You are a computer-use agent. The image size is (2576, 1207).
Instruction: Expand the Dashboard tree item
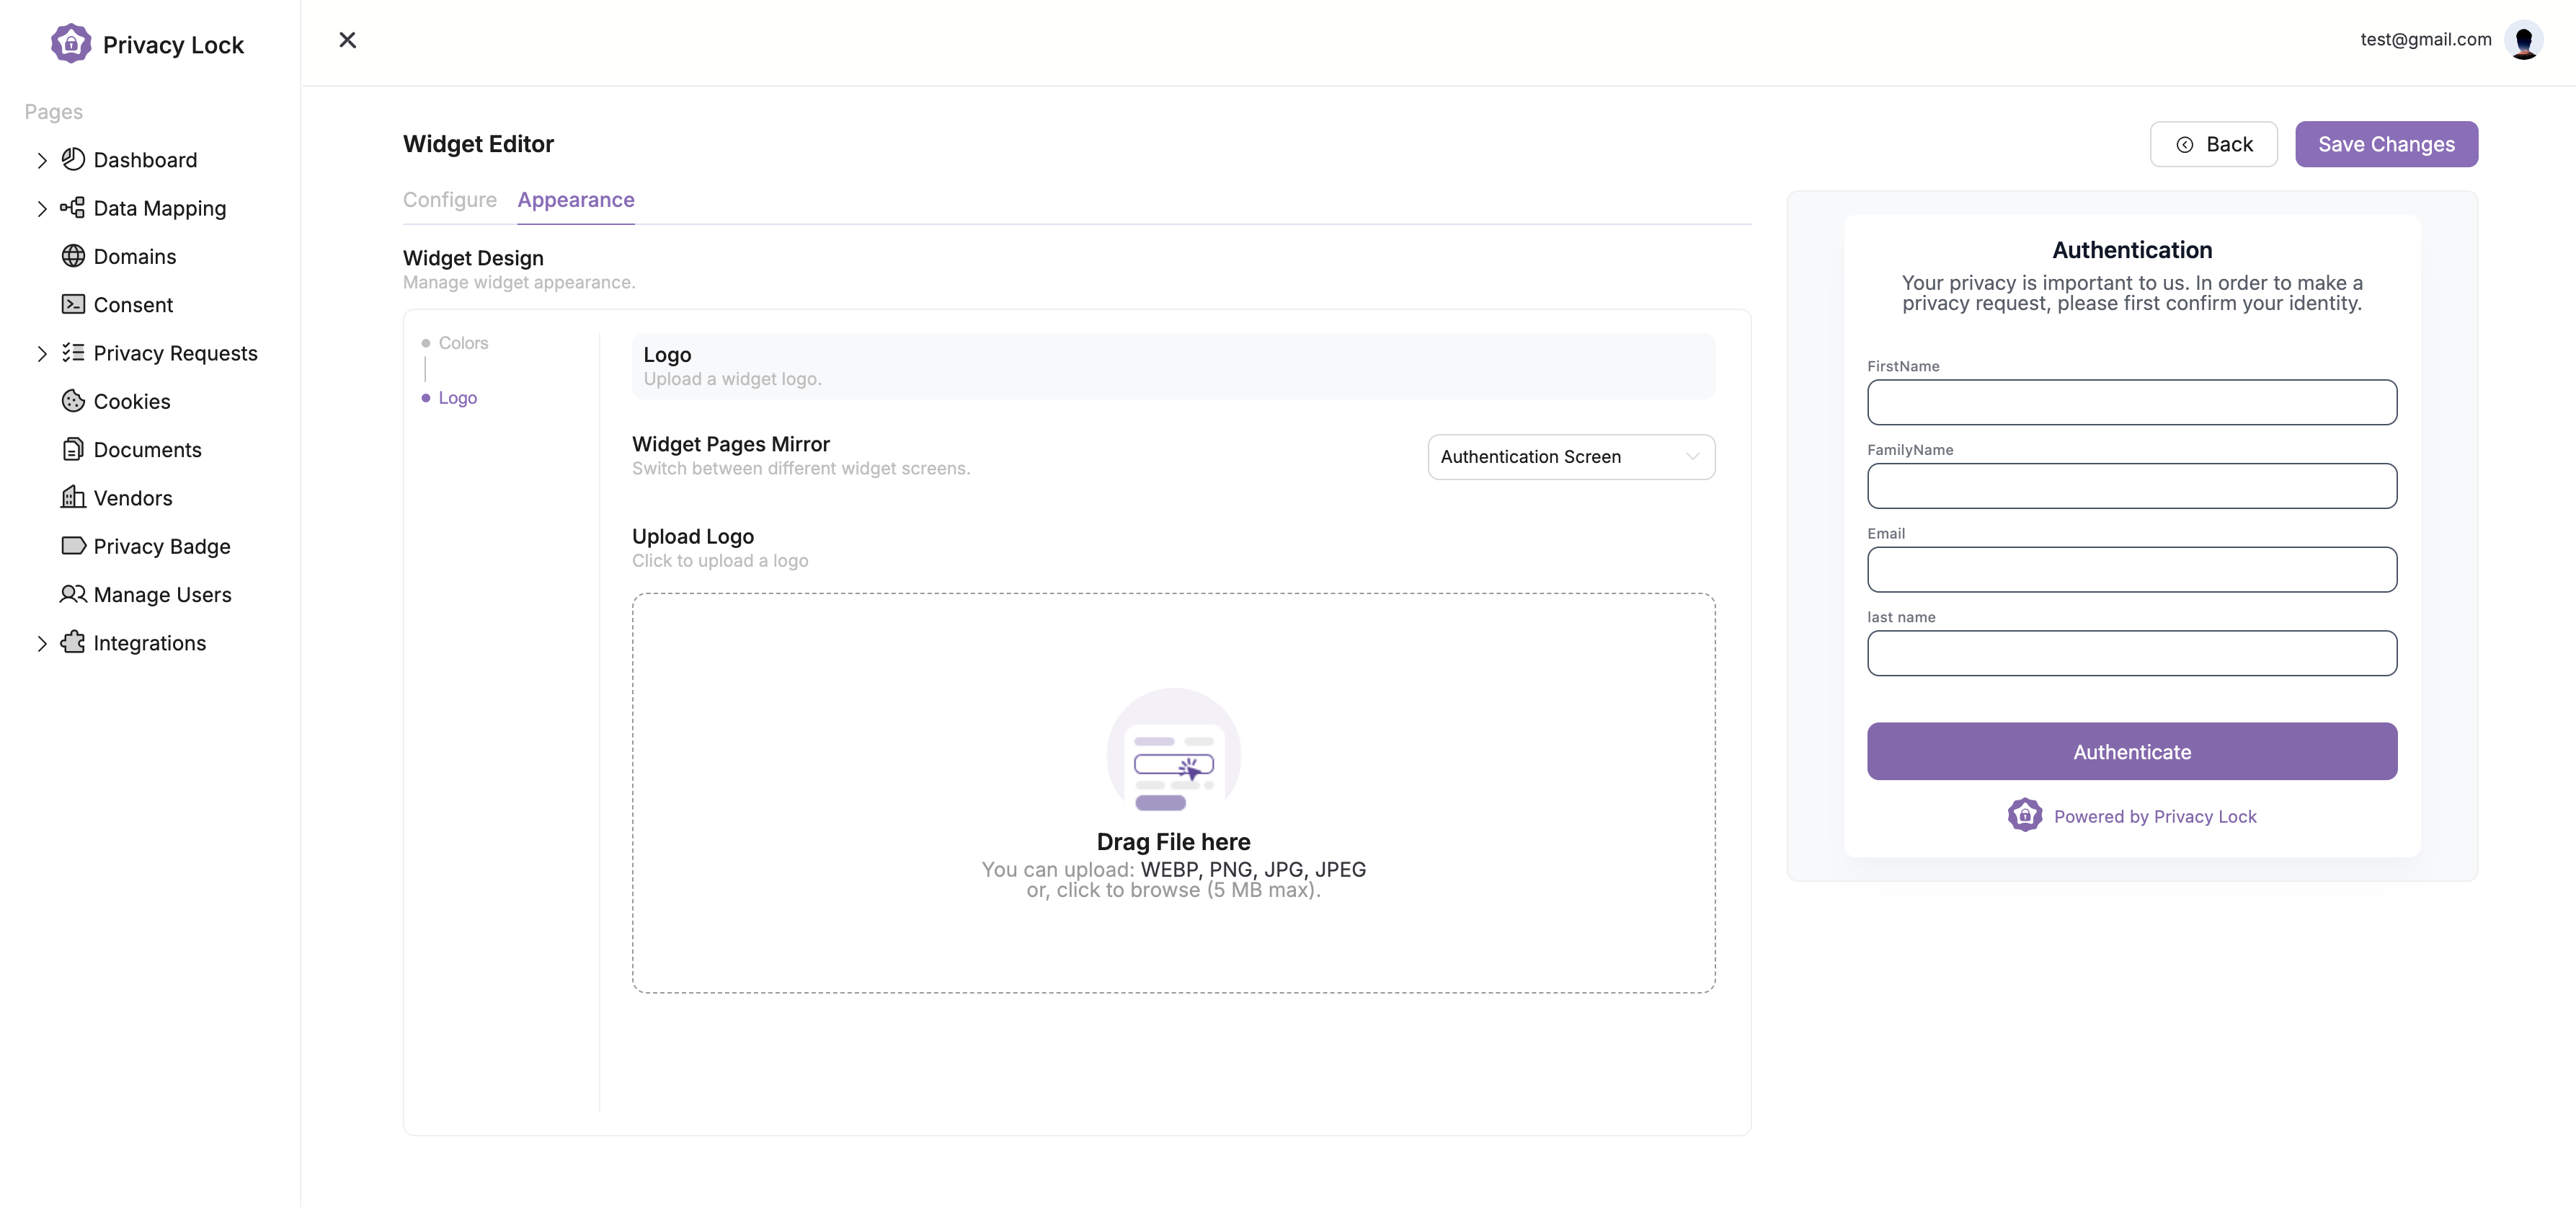(36, 159)
